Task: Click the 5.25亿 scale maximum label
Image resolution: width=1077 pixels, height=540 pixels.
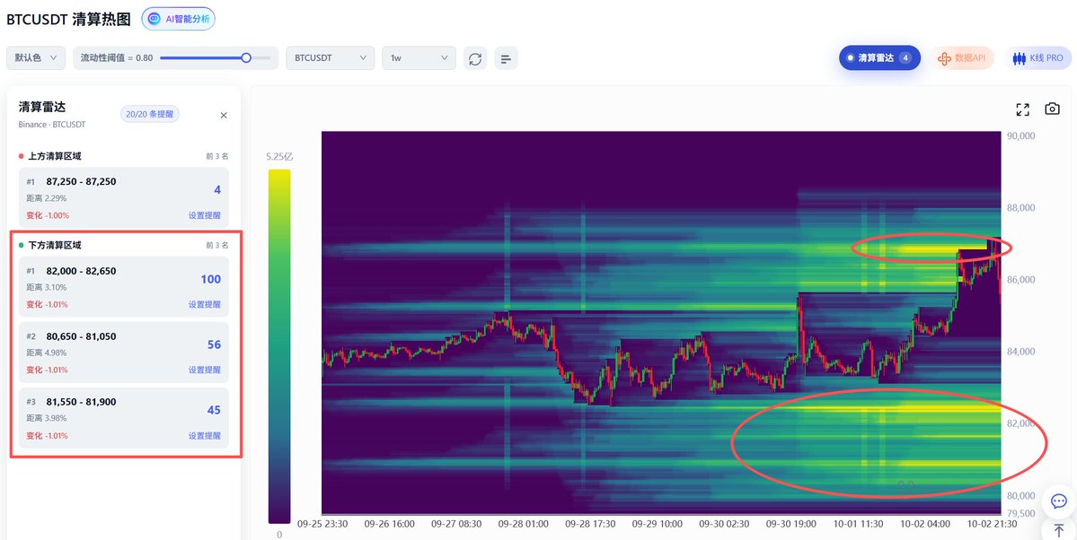Action: coord(279,157)
